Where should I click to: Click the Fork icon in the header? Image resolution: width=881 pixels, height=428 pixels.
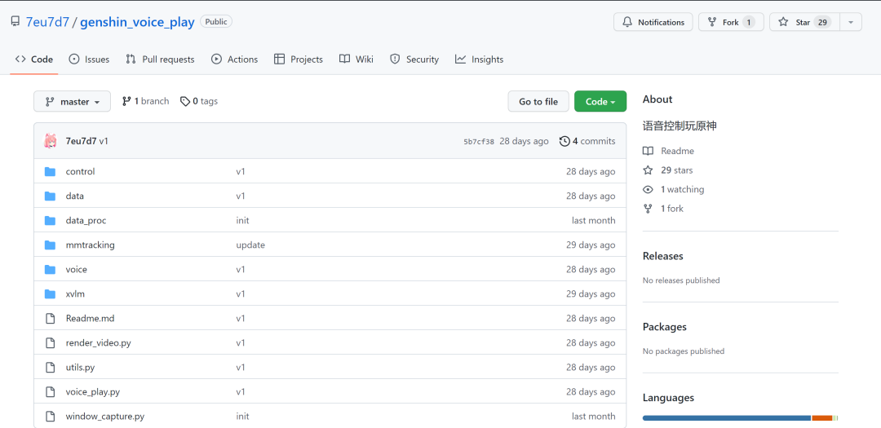pos(712,23)
